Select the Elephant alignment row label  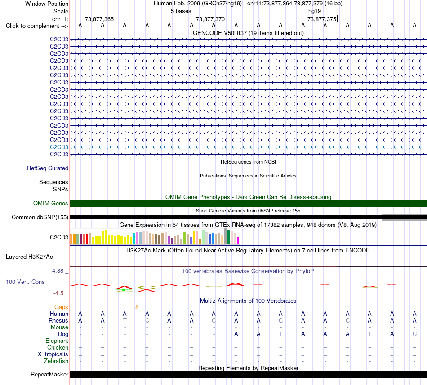[57, 341]
